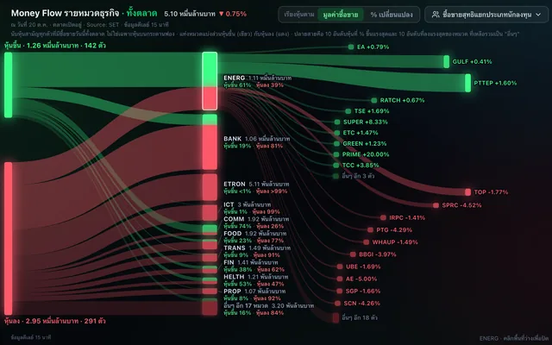Click the TRANS sector label
Screen dimensions: 552x345
click(234, 248)
